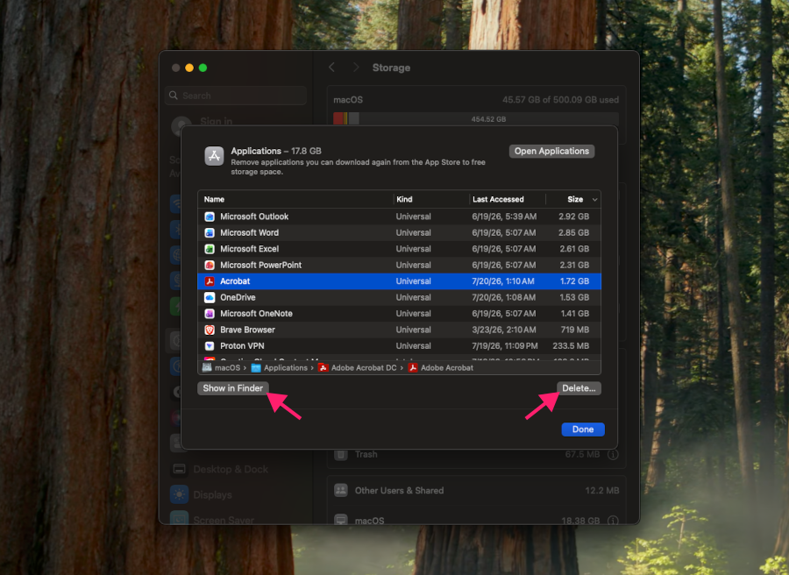Click the Proton VPN app icon
The width and height of the screenshot is (789, 575).
[210, 345]
